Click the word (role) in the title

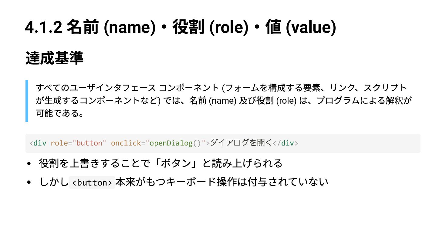[229, 27]
